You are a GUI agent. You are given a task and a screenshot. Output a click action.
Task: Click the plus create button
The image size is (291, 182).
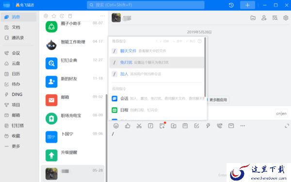point(247,5)
